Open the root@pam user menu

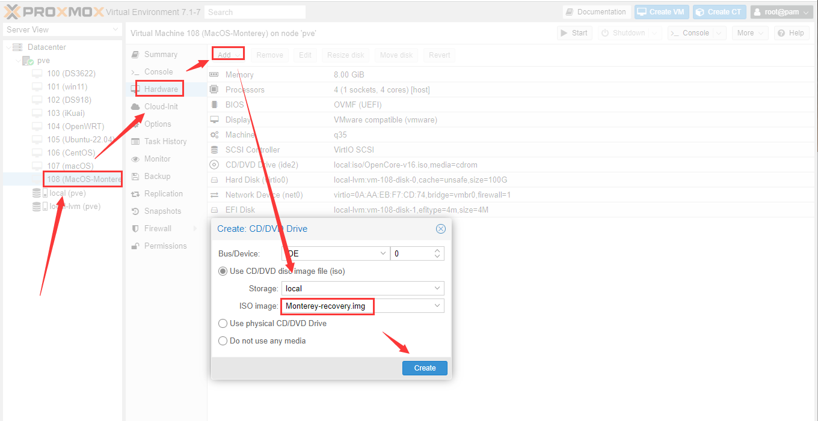[x=782, y=12]
